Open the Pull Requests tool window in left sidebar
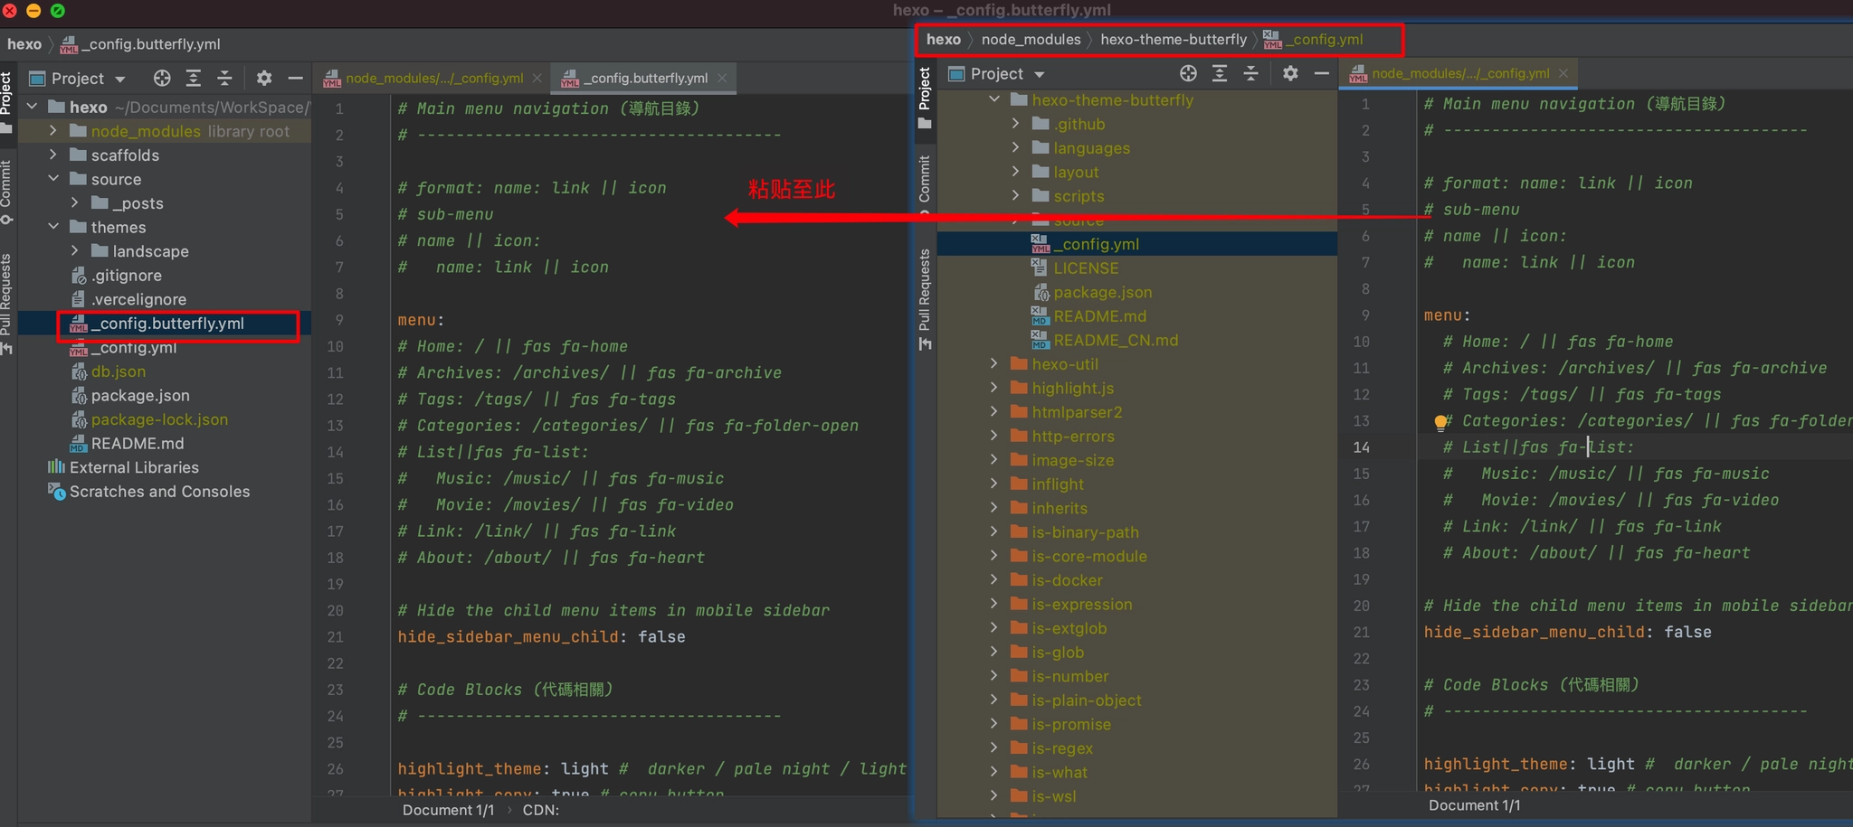The image size is (1853, 827). (x=7, y=304)
